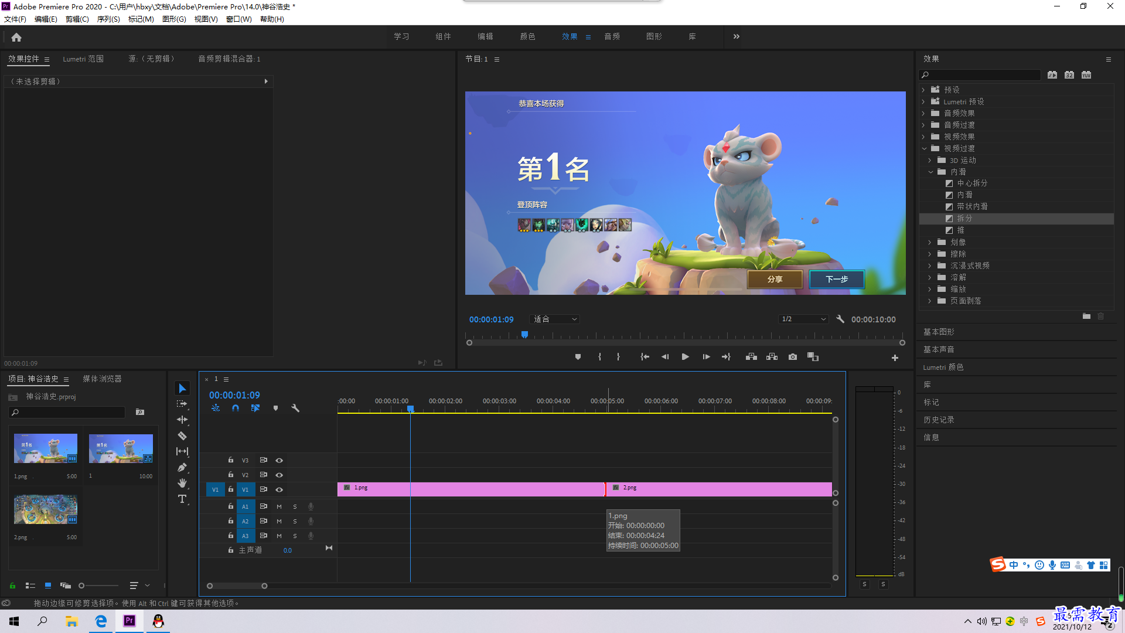Select the Slip tool
The width and height of the screenshot is (1125, 633).
[x=182, y=451]
